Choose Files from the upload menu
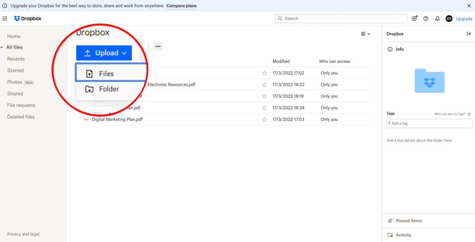 pos(106,74)
